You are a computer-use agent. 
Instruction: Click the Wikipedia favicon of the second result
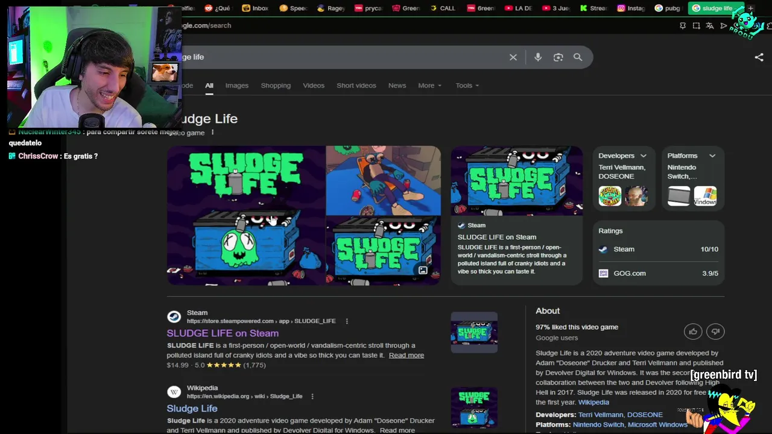point(174,392)
